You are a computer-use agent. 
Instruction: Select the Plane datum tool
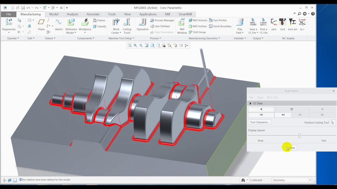pos(41,23)
